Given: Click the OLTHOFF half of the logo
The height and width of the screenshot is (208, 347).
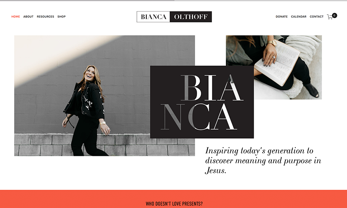Looking at the screenshot, I should point(191,17).
